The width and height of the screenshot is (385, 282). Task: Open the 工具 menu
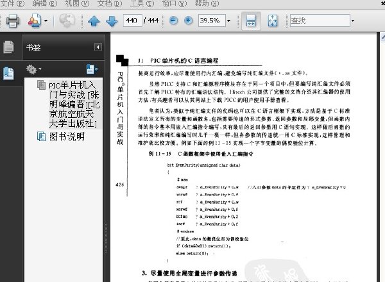(142, 3)
